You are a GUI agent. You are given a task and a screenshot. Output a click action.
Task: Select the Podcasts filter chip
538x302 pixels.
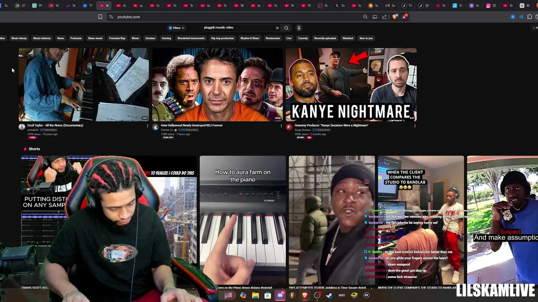[76, 38]
